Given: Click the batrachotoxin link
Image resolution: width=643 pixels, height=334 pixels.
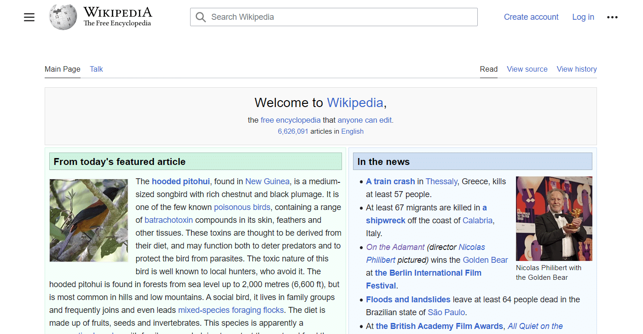Looking at the screenshot, I should click(168, 220).
